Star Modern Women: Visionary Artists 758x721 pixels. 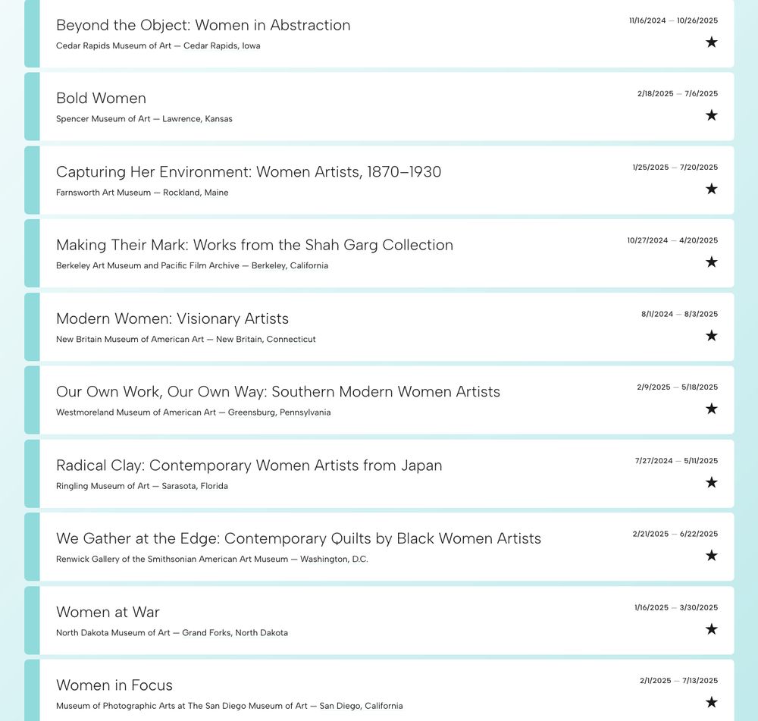(711, 335)
